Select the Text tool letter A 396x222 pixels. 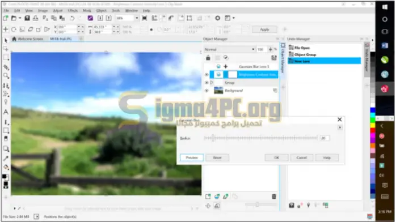click(6, 112)
